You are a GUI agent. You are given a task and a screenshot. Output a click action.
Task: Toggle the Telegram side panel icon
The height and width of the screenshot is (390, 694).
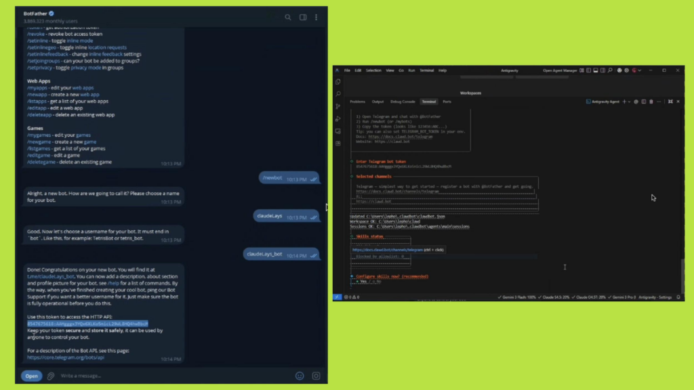pyautogui.click(x=303, y=17)
